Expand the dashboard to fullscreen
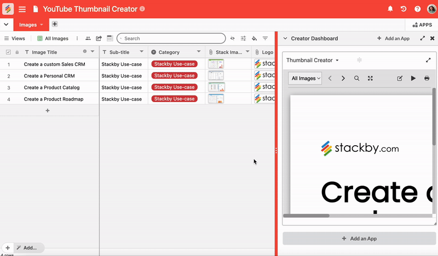The width and height of the screenshot is (438, 256). (422, 38)
